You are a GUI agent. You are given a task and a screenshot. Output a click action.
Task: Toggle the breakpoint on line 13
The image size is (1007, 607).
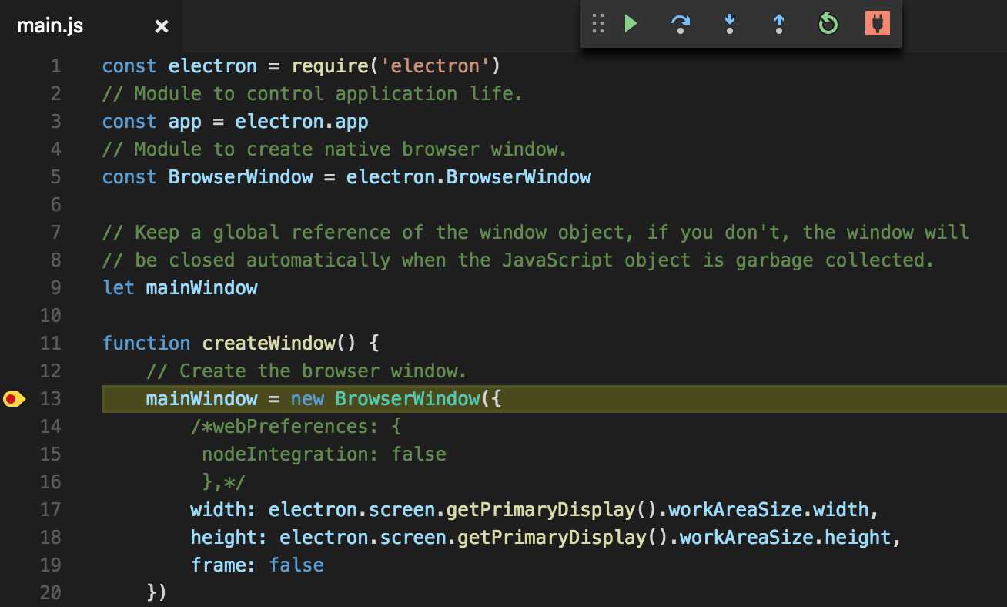tap(14, 398)
